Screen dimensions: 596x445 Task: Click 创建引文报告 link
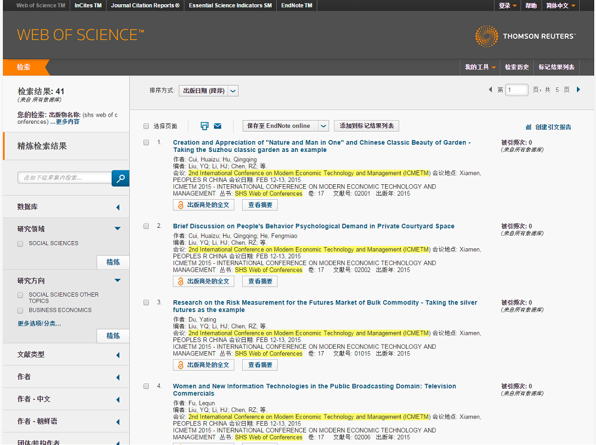553,127
